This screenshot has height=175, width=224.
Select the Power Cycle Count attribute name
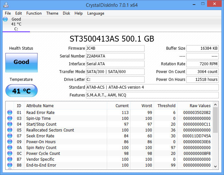click(x=43, y=153)
